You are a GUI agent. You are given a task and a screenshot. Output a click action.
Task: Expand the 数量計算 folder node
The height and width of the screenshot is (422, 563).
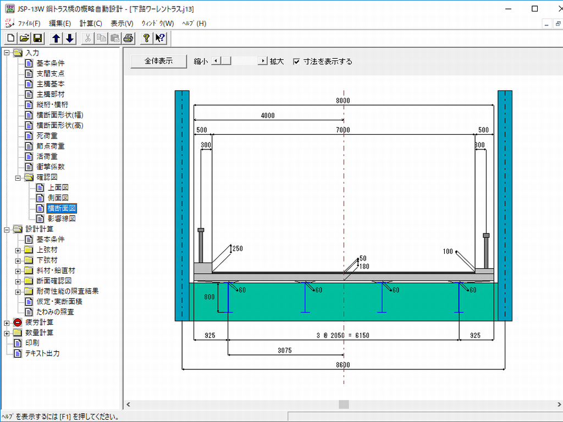(x=7, y=333)
